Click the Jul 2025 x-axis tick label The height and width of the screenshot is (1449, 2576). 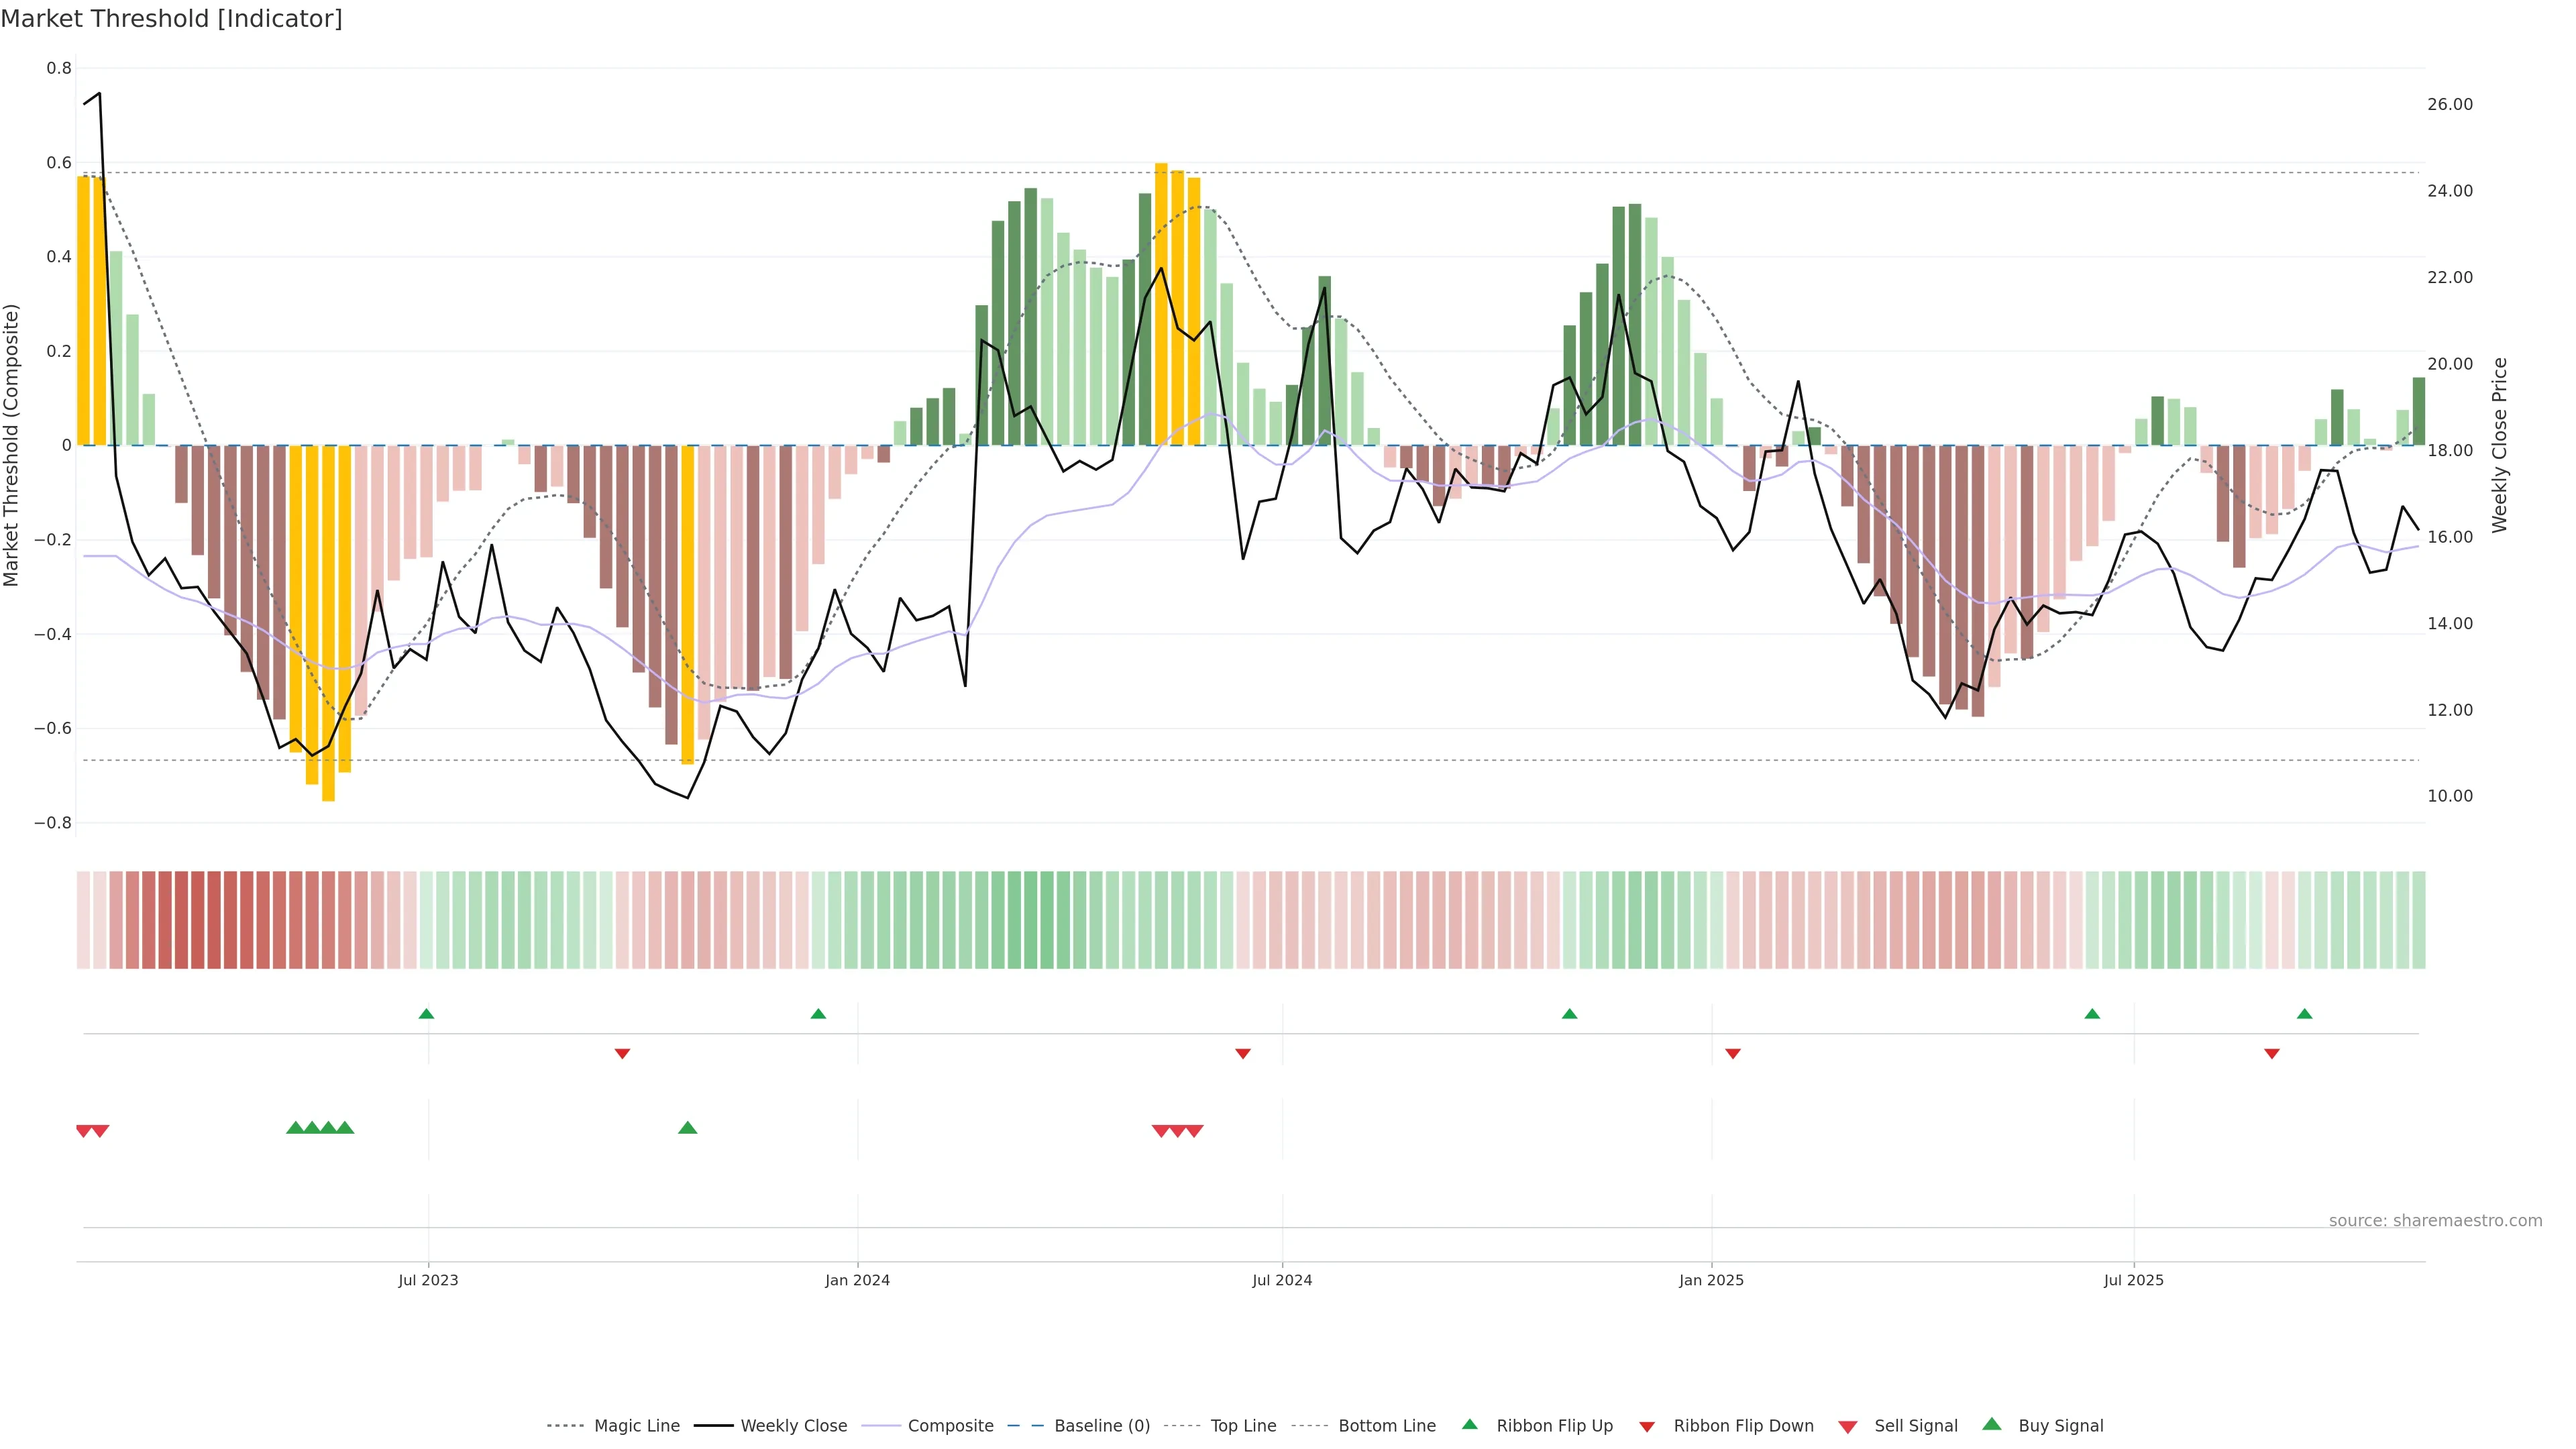[x=2133, y=1280]
